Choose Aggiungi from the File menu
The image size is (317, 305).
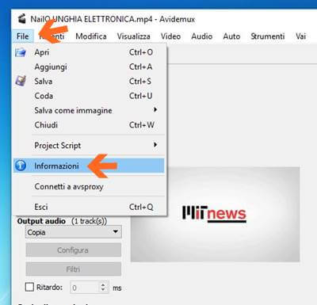89,67
